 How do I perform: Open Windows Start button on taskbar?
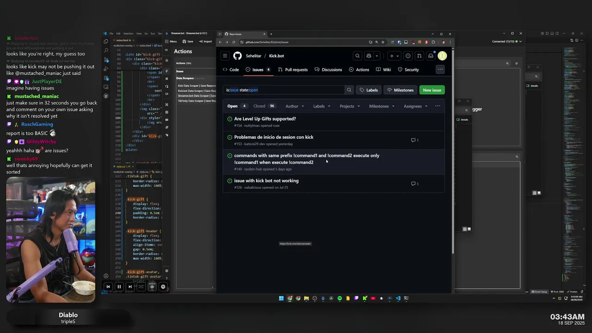pyautogui.click(x=281, y=298)
